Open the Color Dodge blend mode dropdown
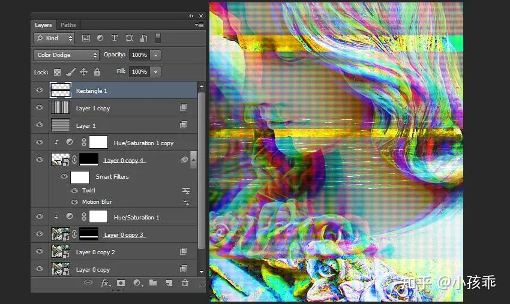Screen dimensions: 510x304 click(x=66, y=55)
